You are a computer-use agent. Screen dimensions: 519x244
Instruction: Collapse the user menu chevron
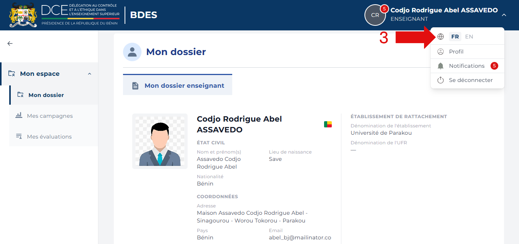click(504, 15)
